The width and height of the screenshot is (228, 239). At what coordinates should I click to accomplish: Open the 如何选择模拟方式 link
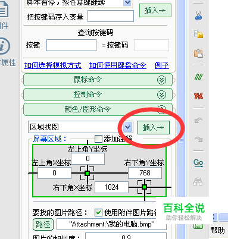pos(53,65)
